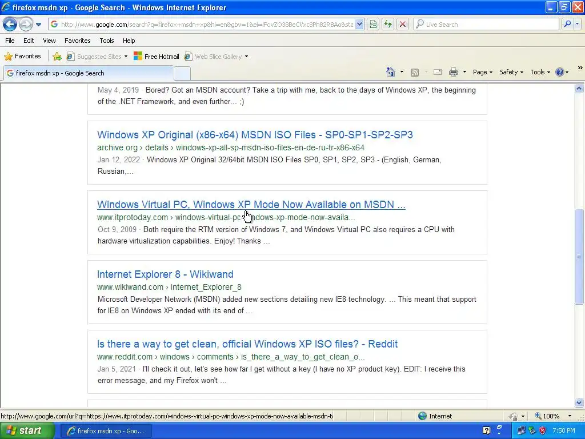The width and height of the screenshot is (585, 439).
Task: Open a new blank tab
Action: pyautogui.click(x=182, y=74)
